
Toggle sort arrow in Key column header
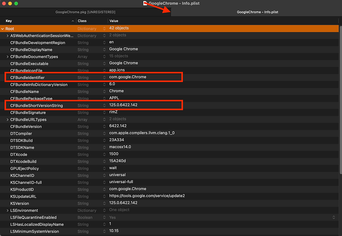click(73, 21)
